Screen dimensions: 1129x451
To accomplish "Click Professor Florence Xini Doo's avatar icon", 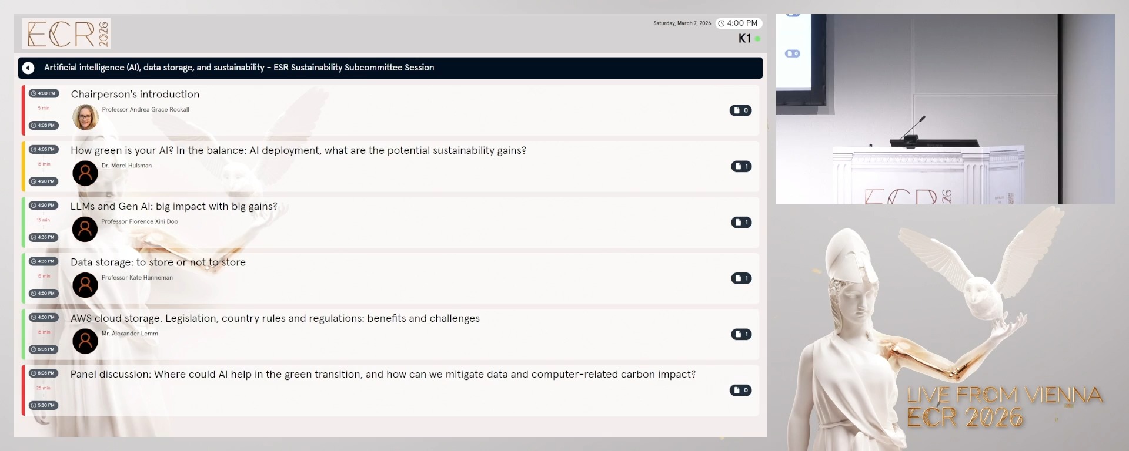I will (x=85, y=229).
